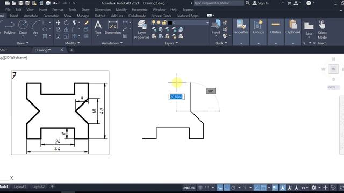This screenshot has width=344, height=193.
Task: Click the keyword search field
Action: (x=219, y=3)
